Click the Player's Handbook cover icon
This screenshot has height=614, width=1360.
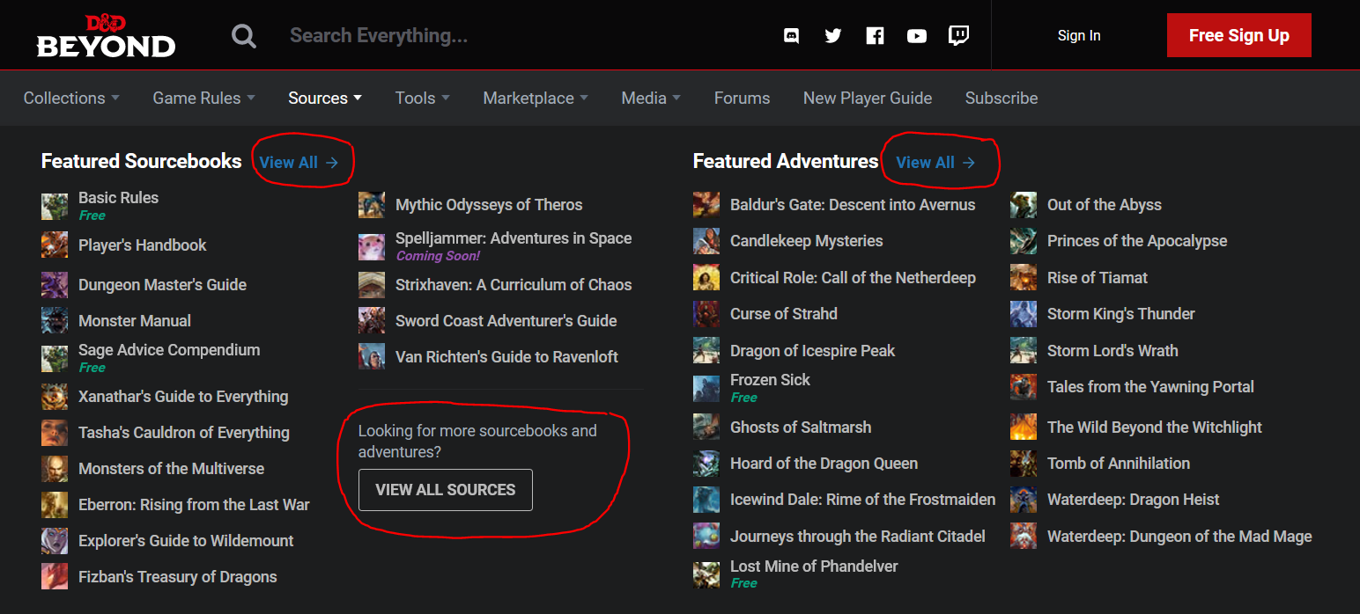click(x=55, y=245)
